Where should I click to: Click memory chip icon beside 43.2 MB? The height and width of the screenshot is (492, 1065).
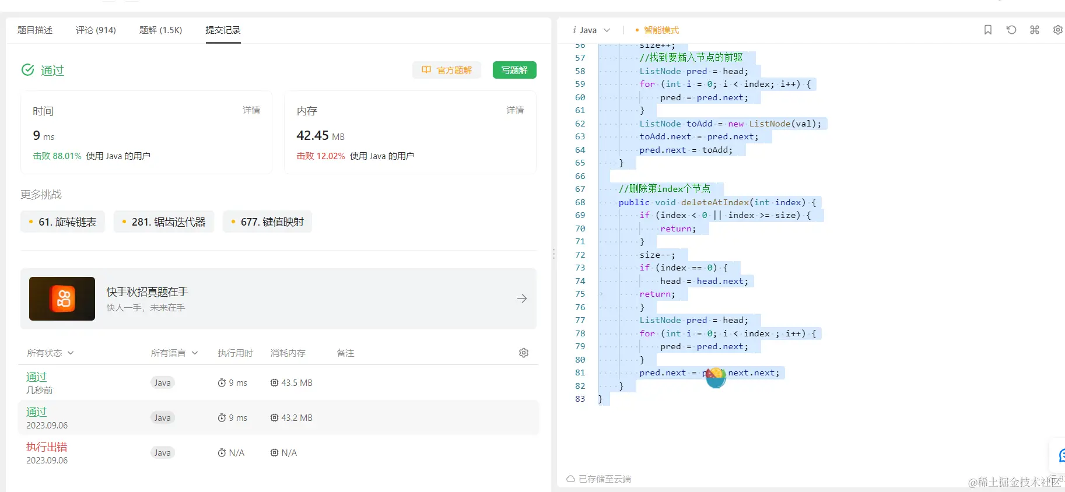click(x=274, y=418)
